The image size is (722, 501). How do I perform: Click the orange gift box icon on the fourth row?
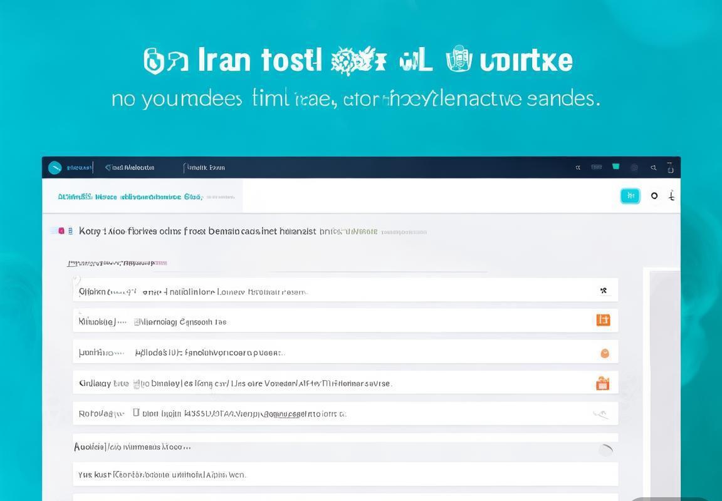coord(603,383)
